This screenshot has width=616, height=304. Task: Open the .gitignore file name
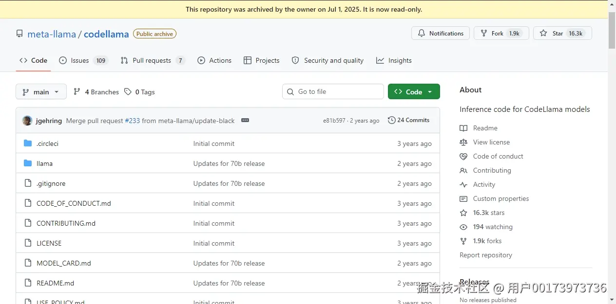click(x=51, y=183)
